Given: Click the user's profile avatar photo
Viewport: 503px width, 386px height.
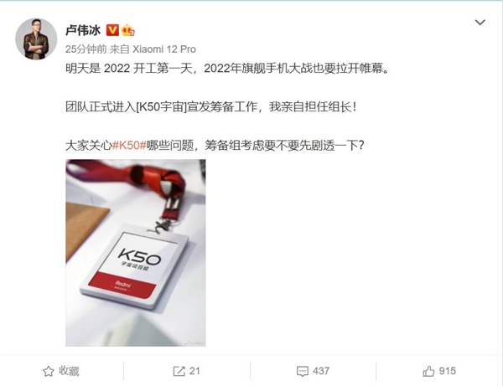Looking at the screenshot, I should (x=36, y=39).
